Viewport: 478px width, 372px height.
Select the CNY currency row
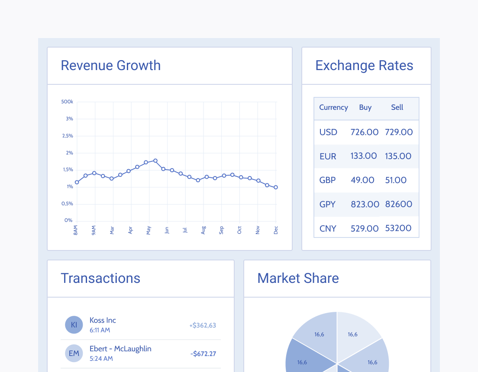(x=366, y=228)
